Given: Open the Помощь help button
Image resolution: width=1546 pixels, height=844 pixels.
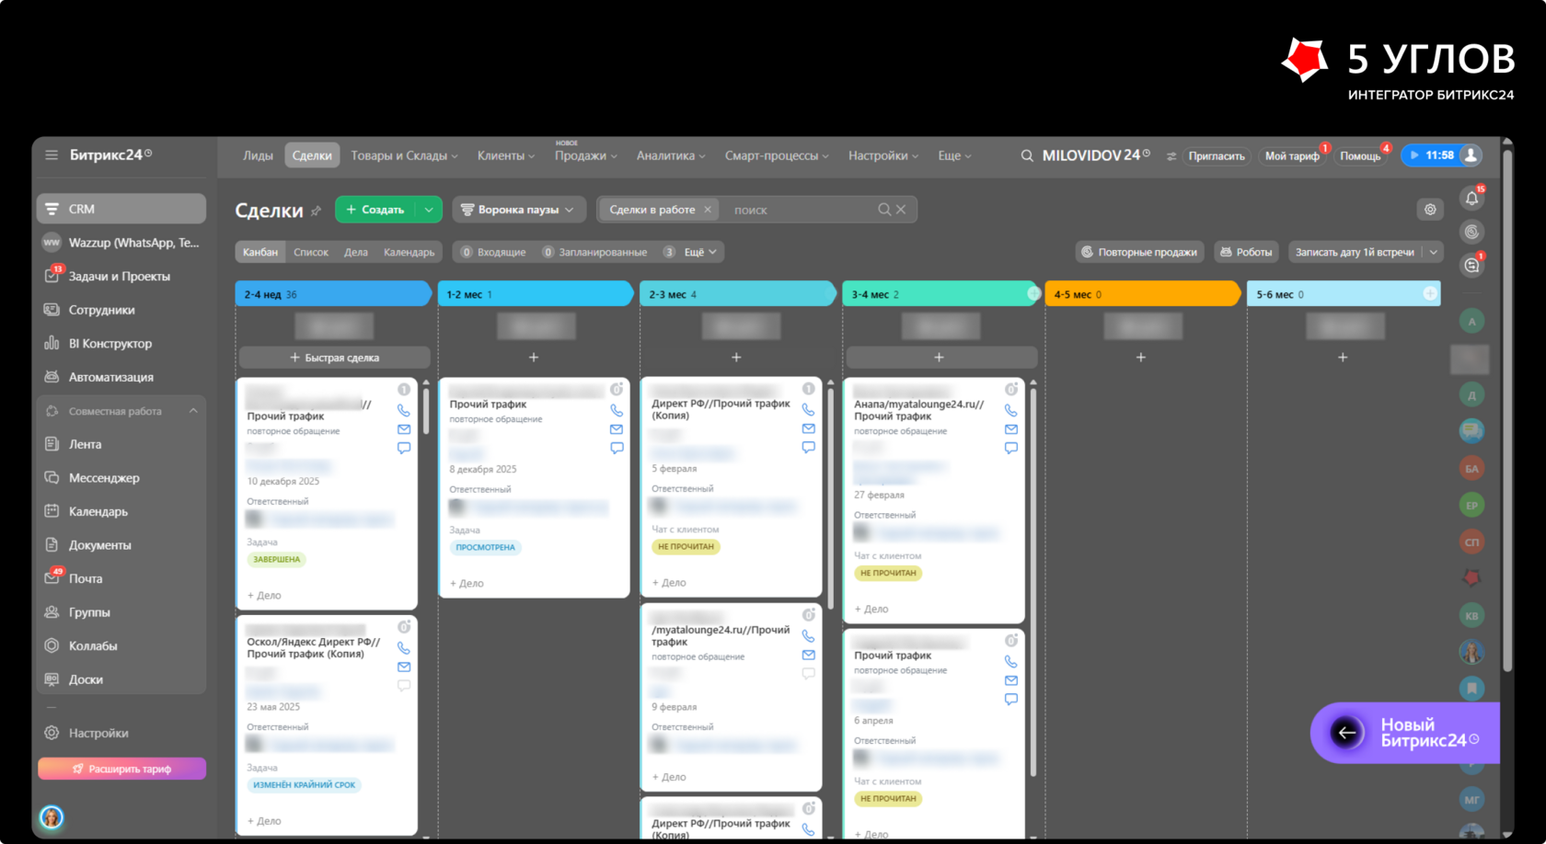Looking at the screenshot, I should point(1360,155).
